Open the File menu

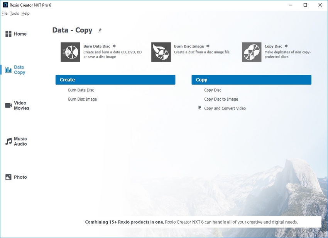coord(4,13)
